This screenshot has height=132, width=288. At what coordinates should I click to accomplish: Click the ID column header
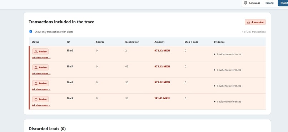click(x=68, y=42)
